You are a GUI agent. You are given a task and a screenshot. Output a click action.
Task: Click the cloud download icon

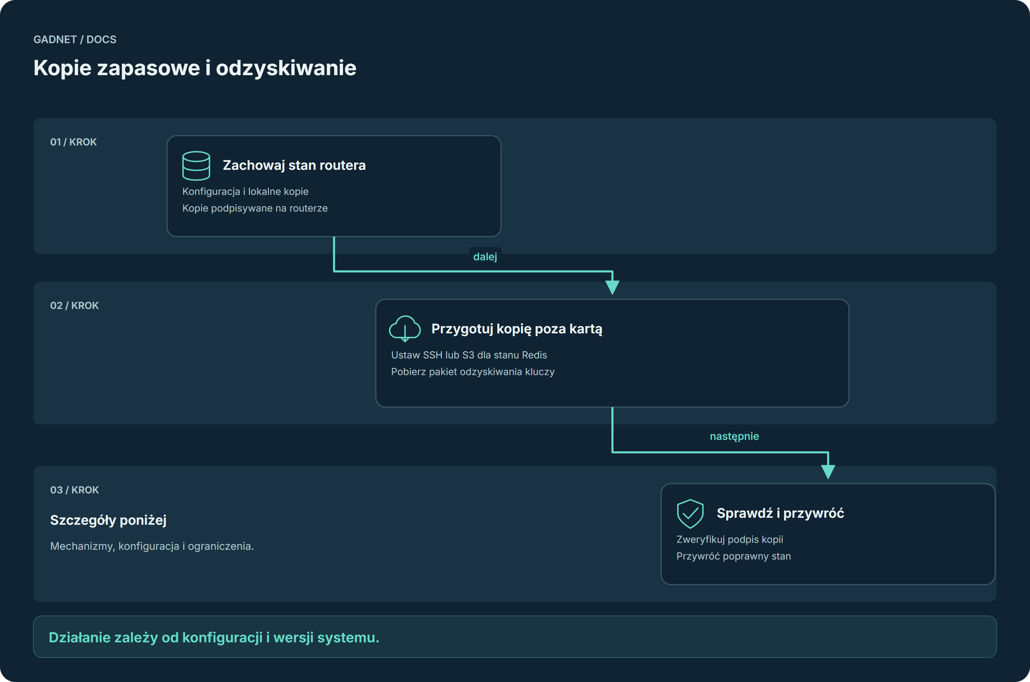(x=405, y=329)
